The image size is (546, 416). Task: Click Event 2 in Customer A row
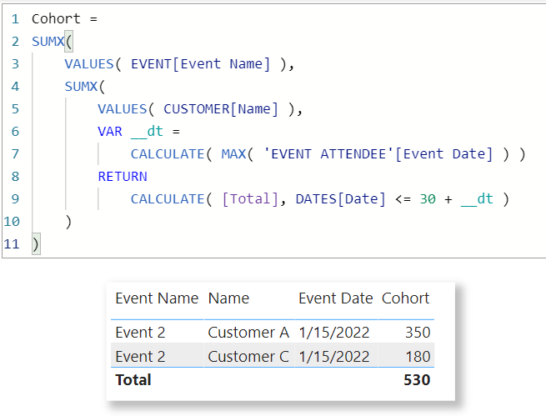140,333
